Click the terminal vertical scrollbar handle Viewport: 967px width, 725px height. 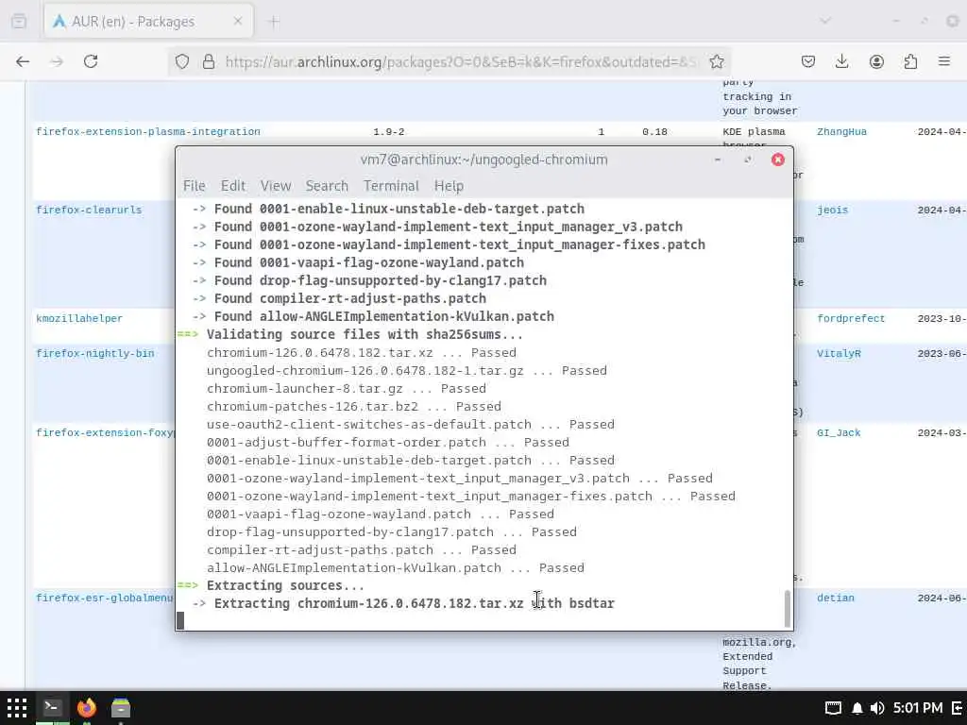coord(787,608)
